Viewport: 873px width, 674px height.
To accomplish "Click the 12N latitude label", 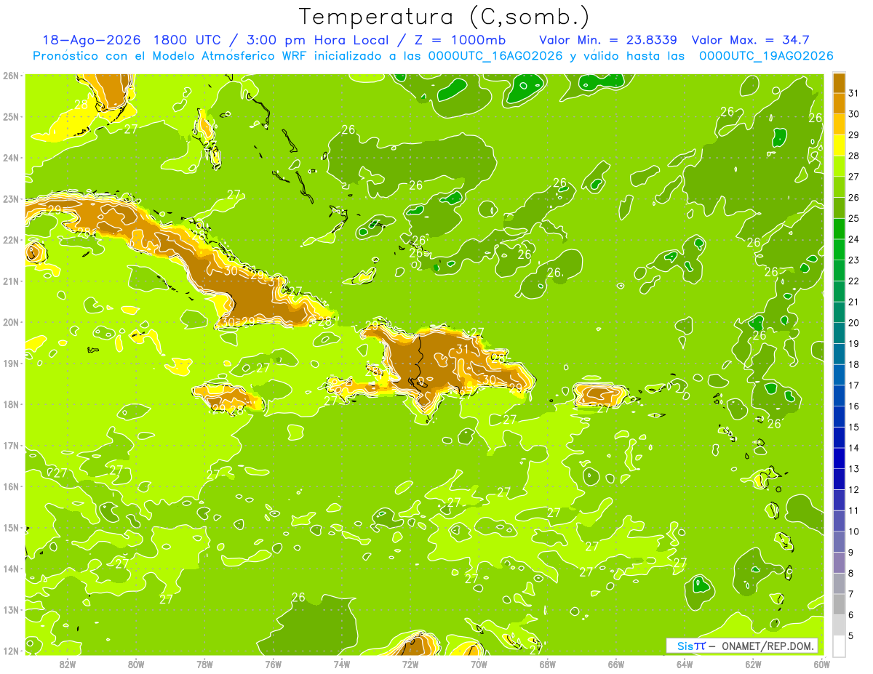I will (x=11, y=651).
